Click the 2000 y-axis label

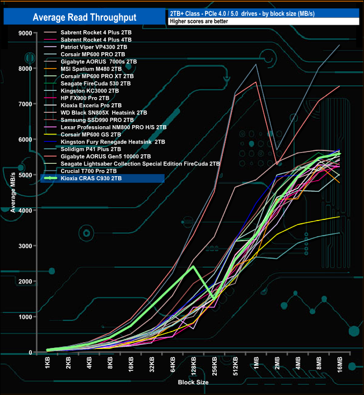coord(25,282)
